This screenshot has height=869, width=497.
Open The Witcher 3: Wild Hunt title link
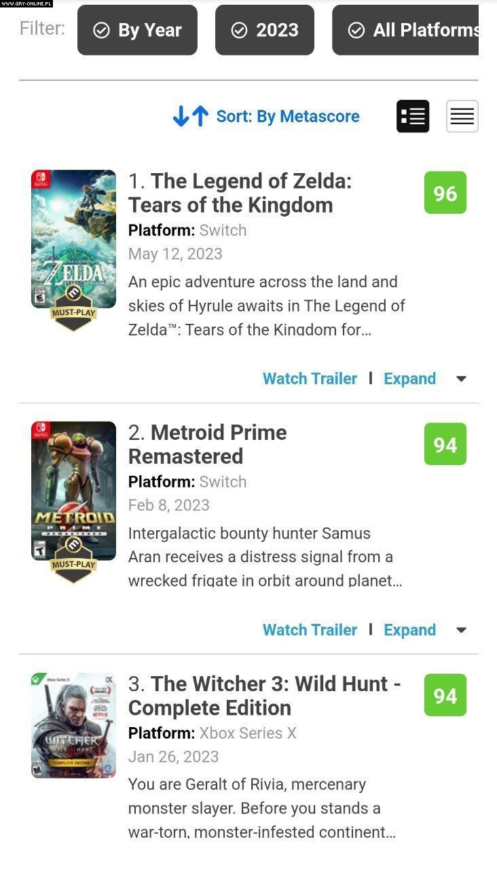pos(265,695)
